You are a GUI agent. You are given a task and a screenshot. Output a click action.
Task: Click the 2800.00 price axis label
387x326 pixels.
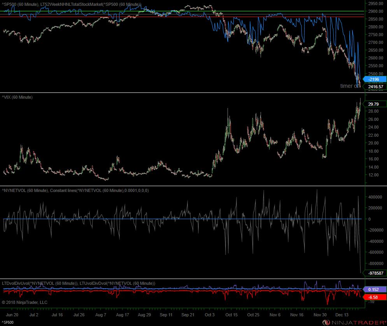376,27
